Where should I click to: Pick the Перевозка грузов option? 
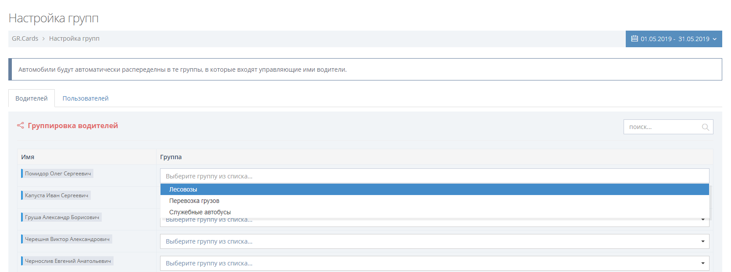[x=194, y=201]
